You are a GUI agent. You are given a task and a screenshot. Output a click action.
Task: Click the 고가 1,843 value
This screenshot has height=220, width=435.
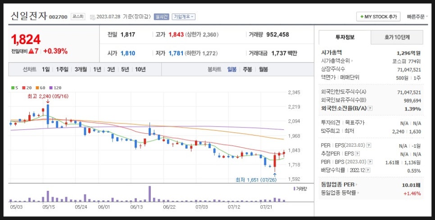(x=177, y=35)
